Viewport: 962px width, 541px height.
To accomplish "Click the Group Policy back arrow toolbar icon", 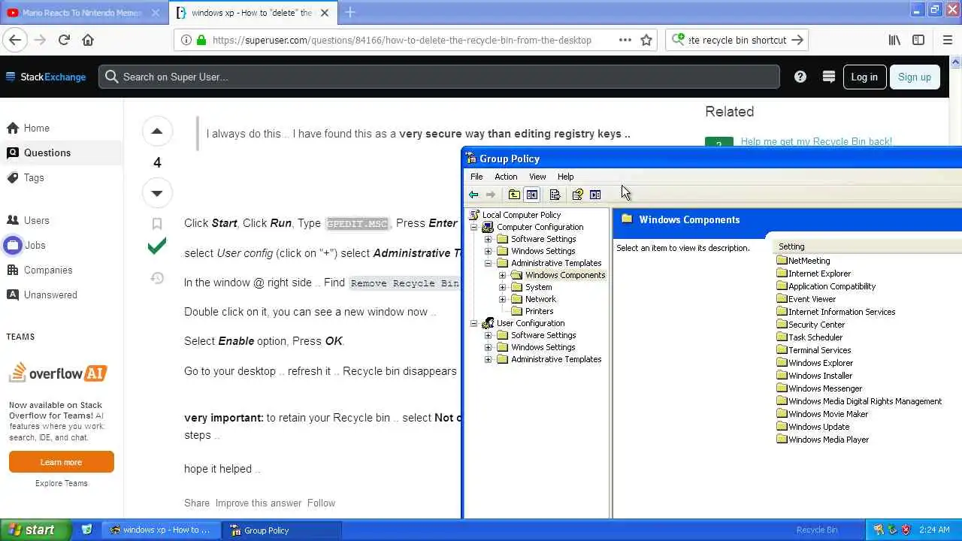I will click(x=473, y=195).
